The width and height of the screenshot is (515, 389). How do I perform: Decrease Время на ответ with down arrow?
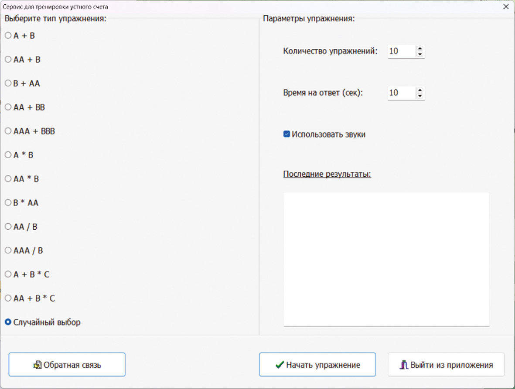coord(420,96)
